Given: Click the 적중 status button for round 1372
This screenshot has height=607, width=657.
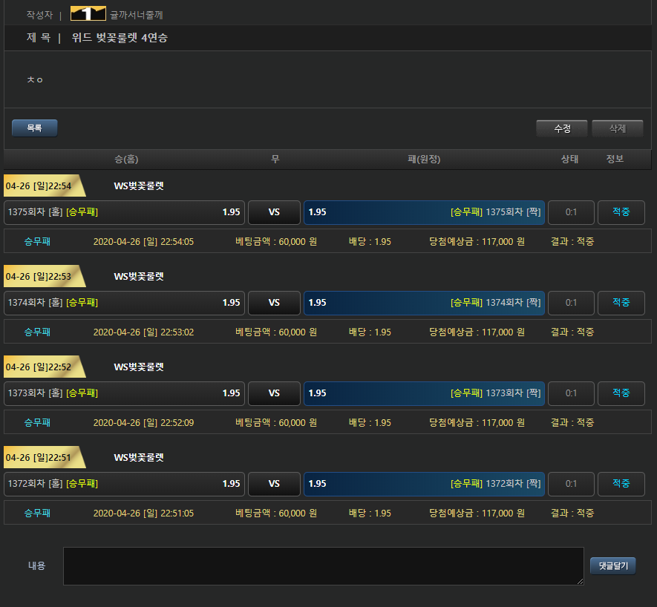Looking at the screenshot, I should (x=621, y=484).
